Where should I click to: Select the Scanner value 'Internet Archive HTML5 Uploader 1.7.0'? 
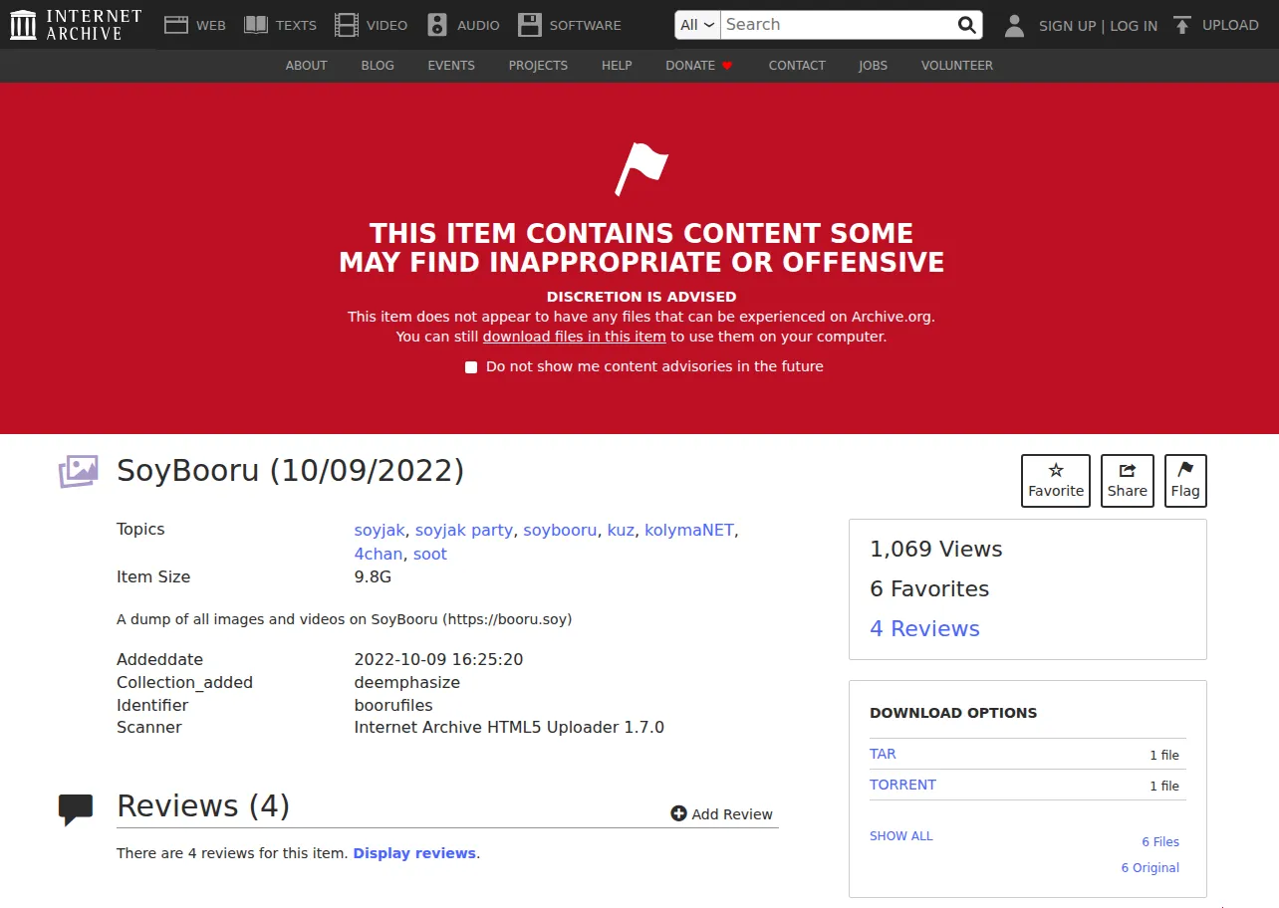[509, 727]
